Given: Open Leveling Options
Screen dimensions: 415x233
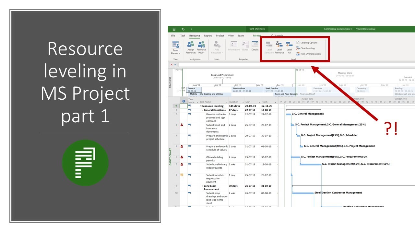Looking at the screenshot, I should pyautogui.click(x=307, y=43).
